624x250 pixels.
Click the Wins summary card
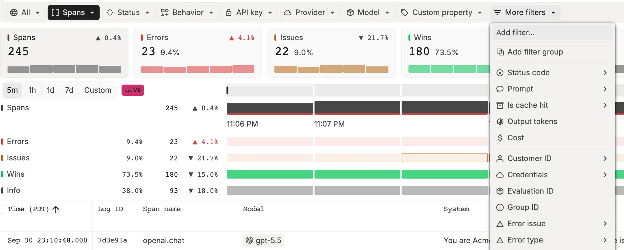(445, 53)
